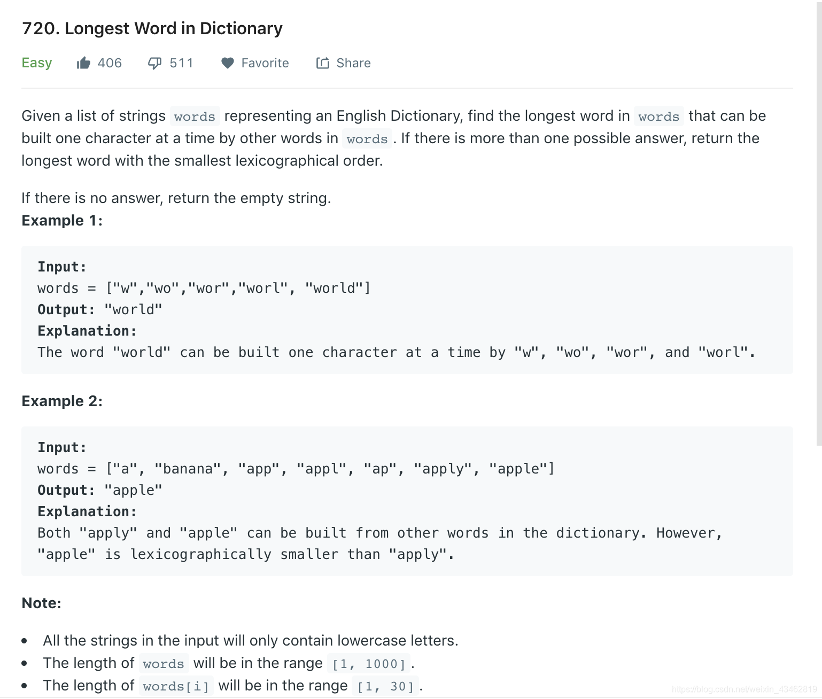The width and height of the screenshot is (822, 699).
Task: Click the Example 2 heading
Action: pyautogui.click(x=62, y=401)
